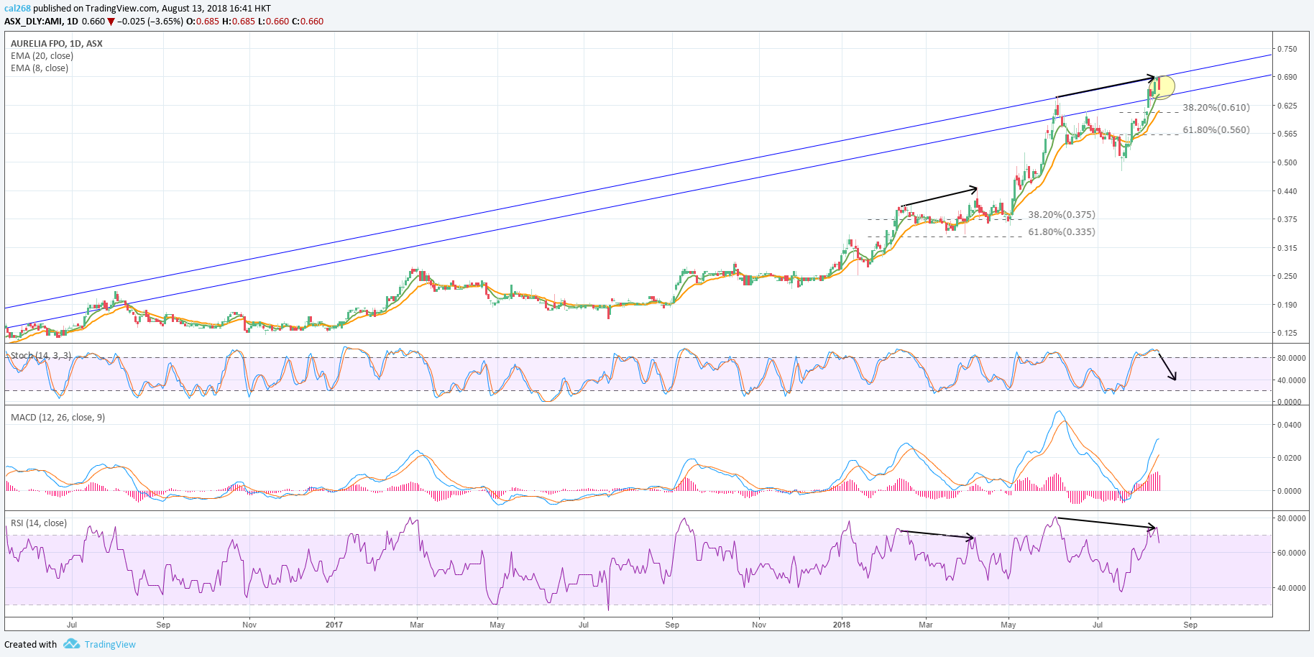The image size is (1314, 657).
Task: Select the AURELIA FPO, 1D, ASX title
Action: [57, 44]
